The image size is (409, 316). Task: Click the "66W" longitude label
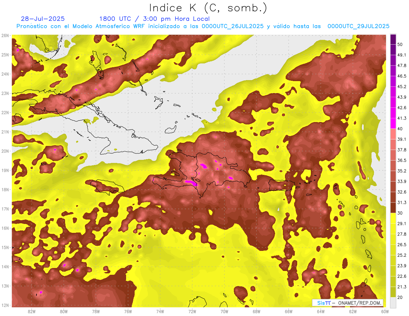tap(289, 312)
